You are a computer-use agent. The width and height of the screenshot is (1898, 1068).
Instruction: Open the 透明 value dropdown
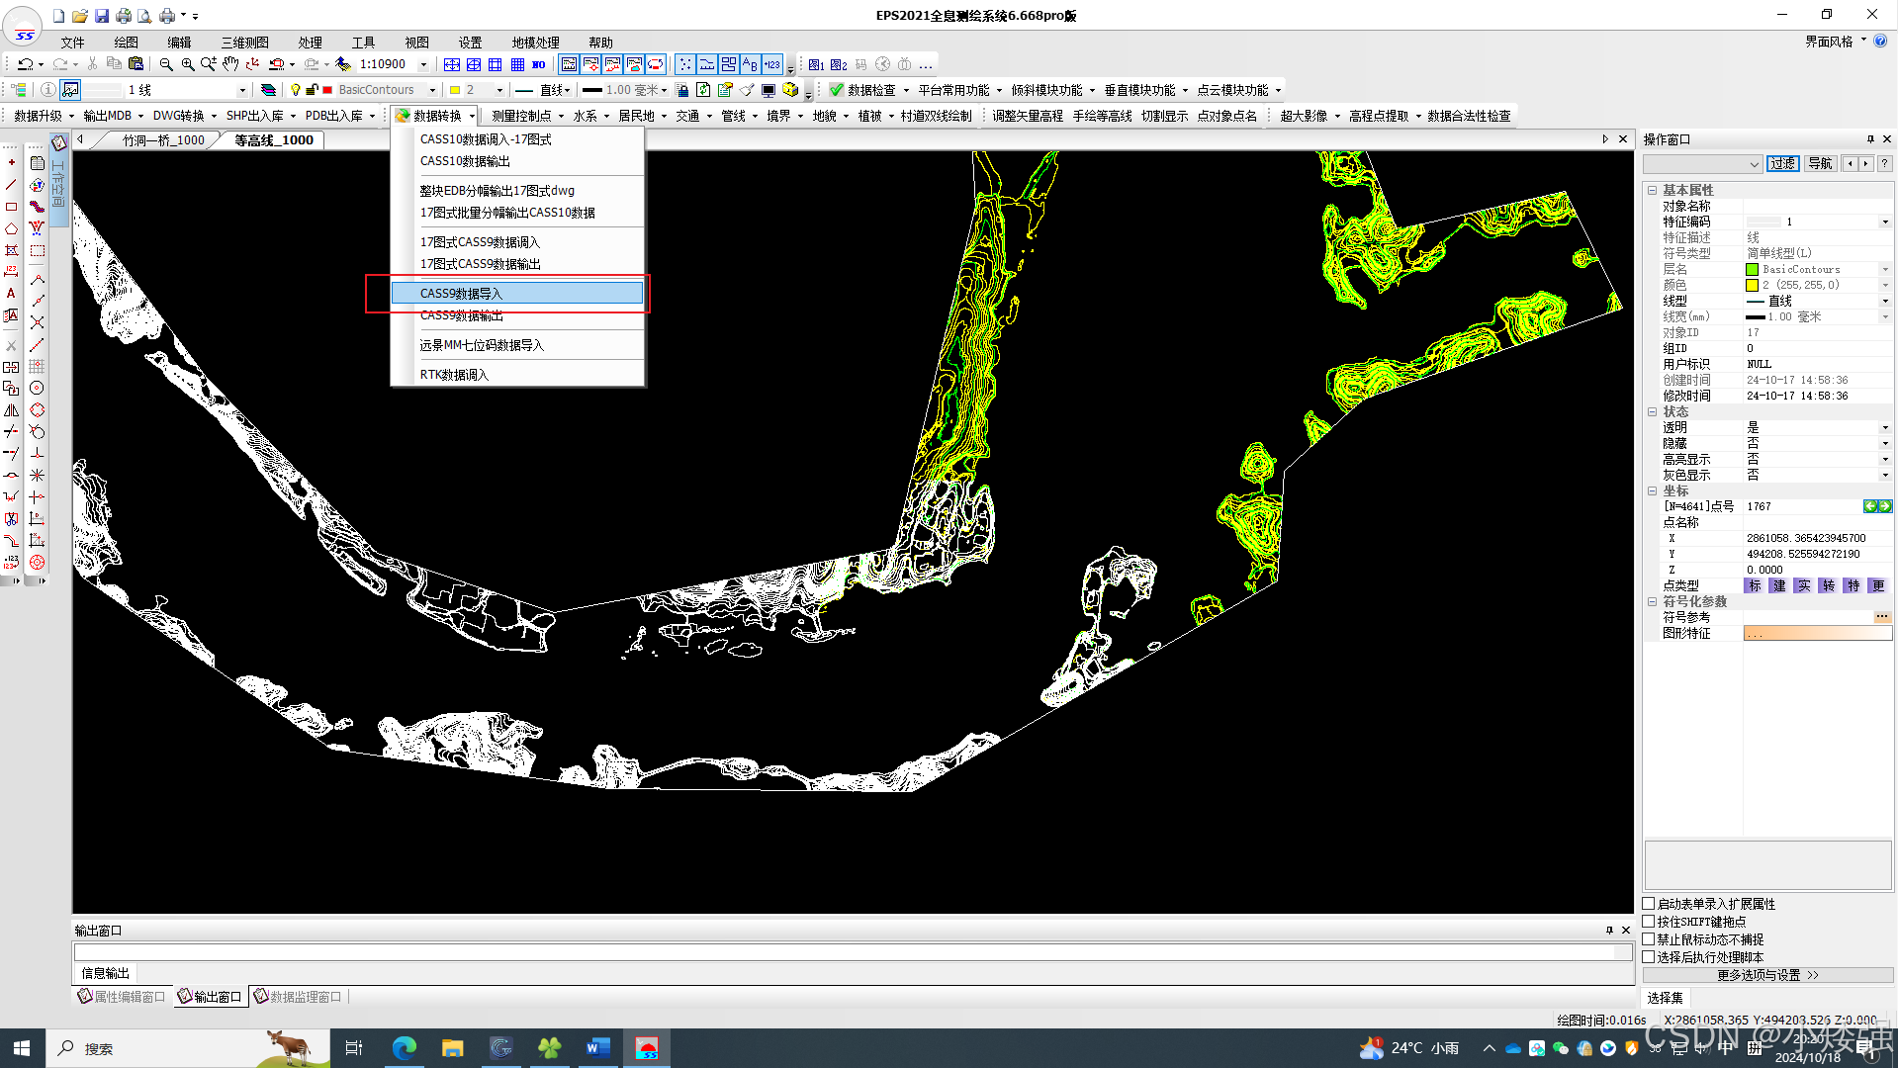pos(1885,428)
